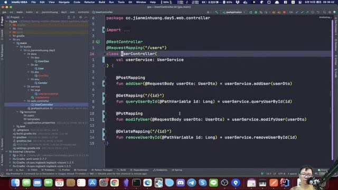Image resolution: width=338 pixels, height=190 pixels.
Task: Select settings.gradle.kts in project tree
Action: tap(26, 148)
